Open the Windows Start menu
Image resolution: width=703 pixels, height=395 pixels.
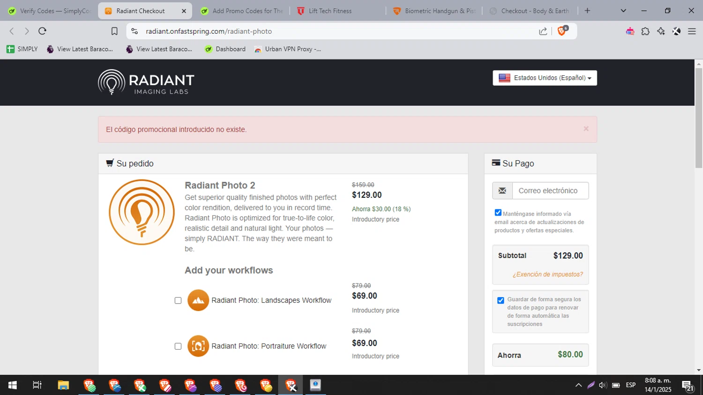(12, 385)
